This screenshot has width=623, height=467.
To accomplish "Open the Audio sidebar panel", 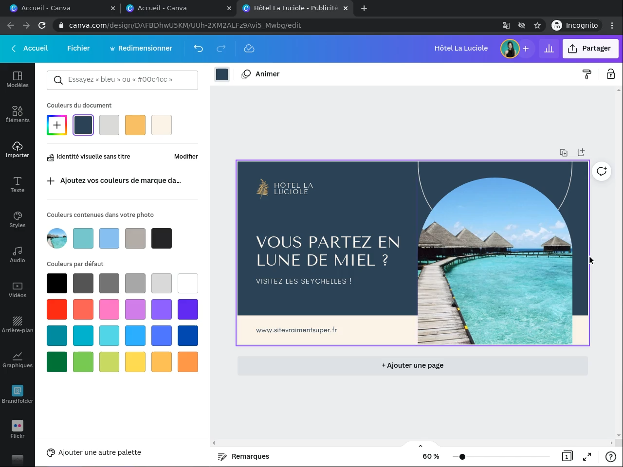I will (18, 255).
